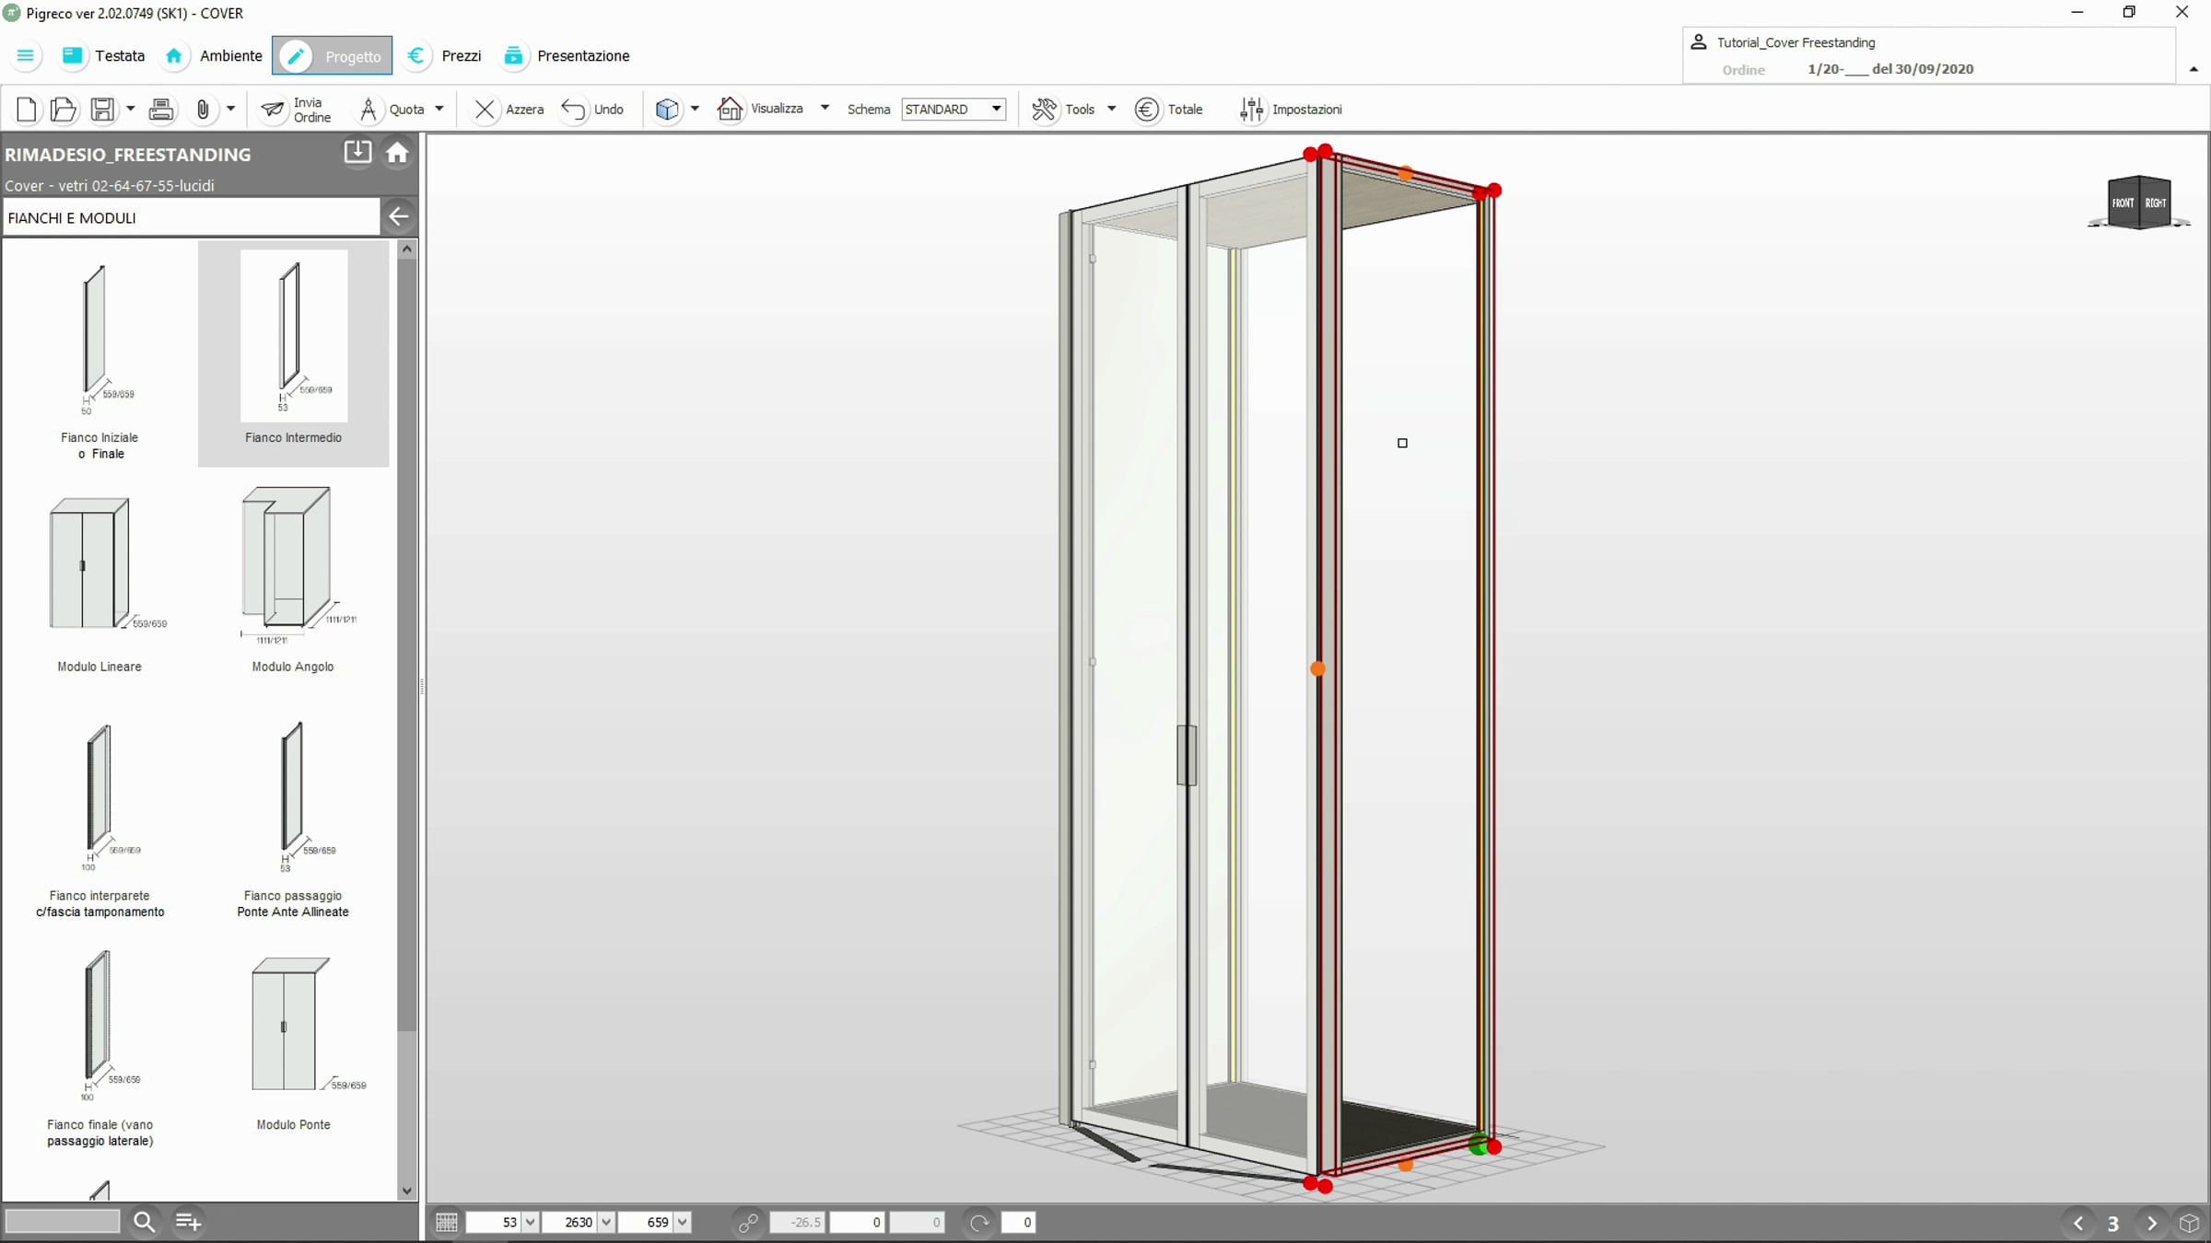Click the paperclip attachment icon
Image resolution: width=2211 pixels, height=1243 pixels.
coord(203,110)
